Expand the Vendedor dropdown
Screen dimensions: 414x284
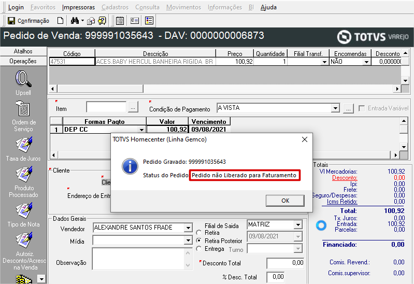[188, 228]
